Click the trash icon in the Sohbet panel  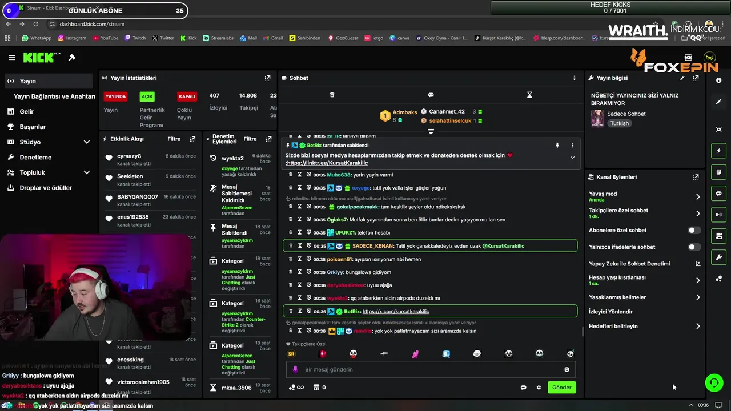point(332,95)
